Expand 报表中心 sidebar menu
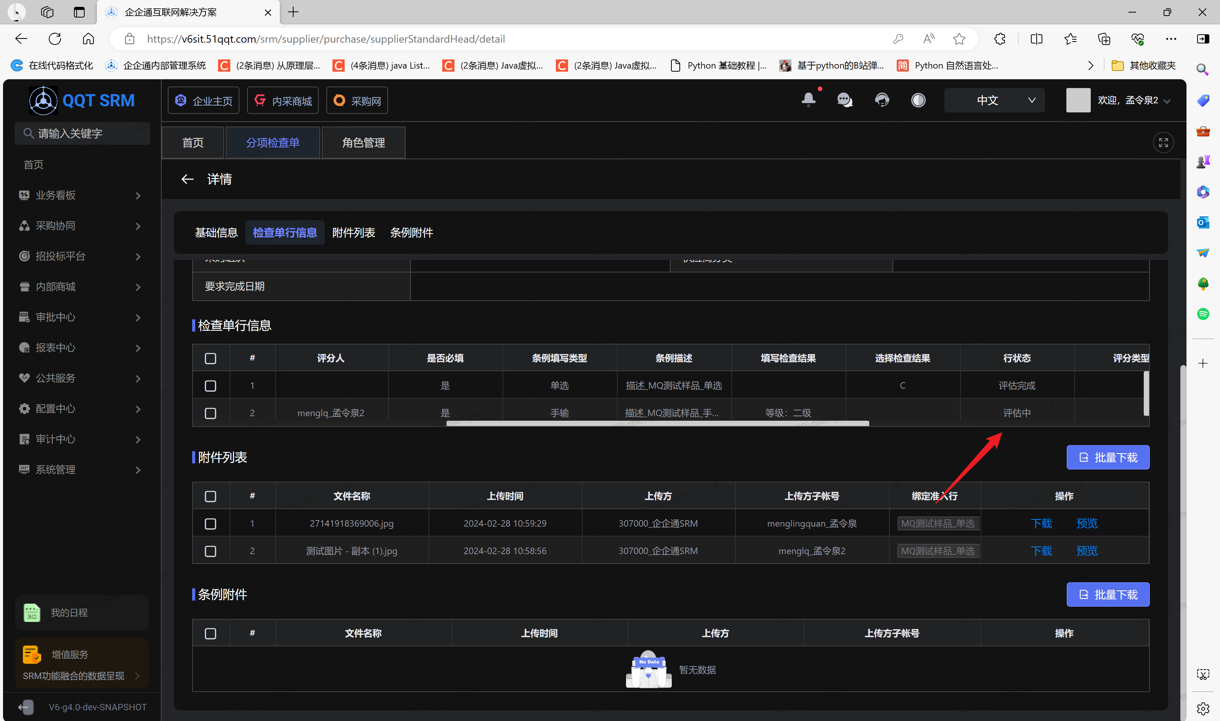Screen dimensions: 1220x721 82,348
